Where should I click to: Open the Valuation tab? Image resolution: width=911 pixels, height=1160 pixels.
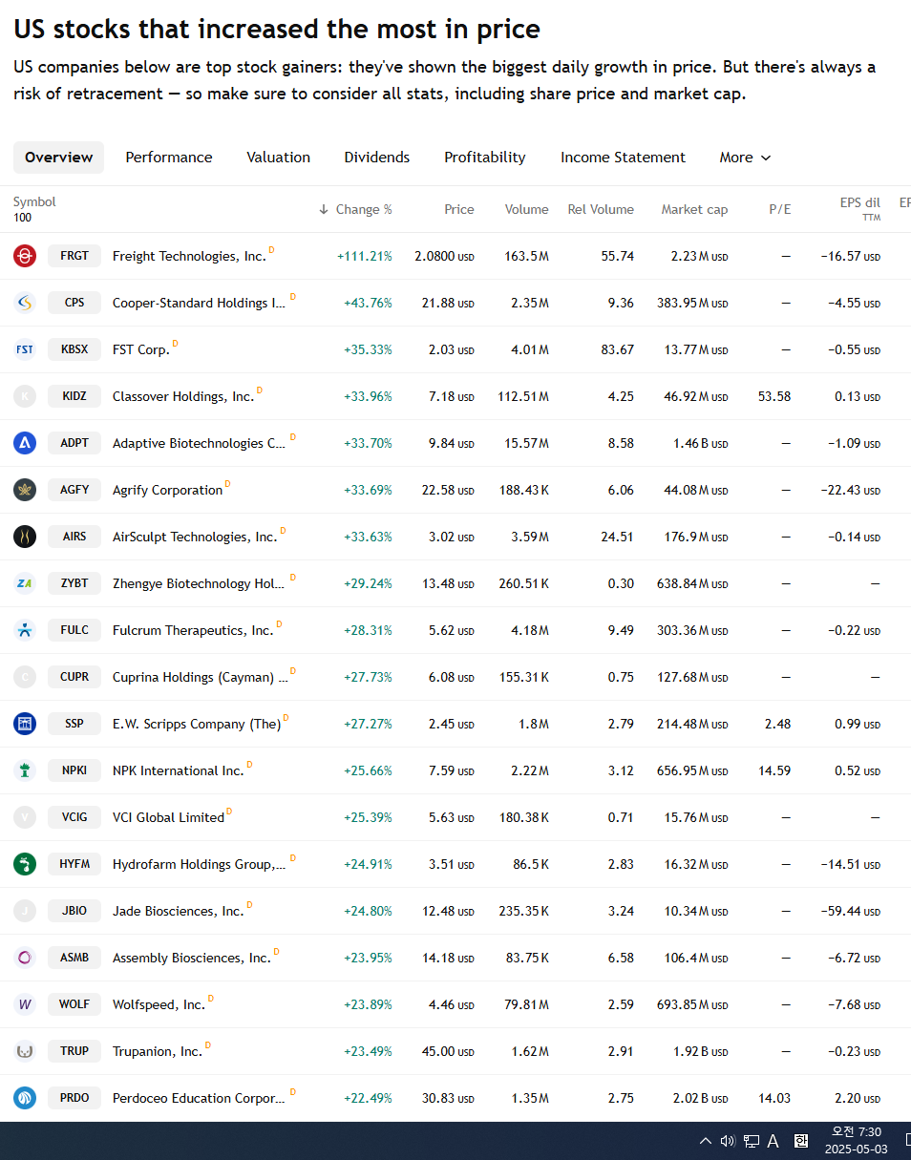(x=279, y=158)
